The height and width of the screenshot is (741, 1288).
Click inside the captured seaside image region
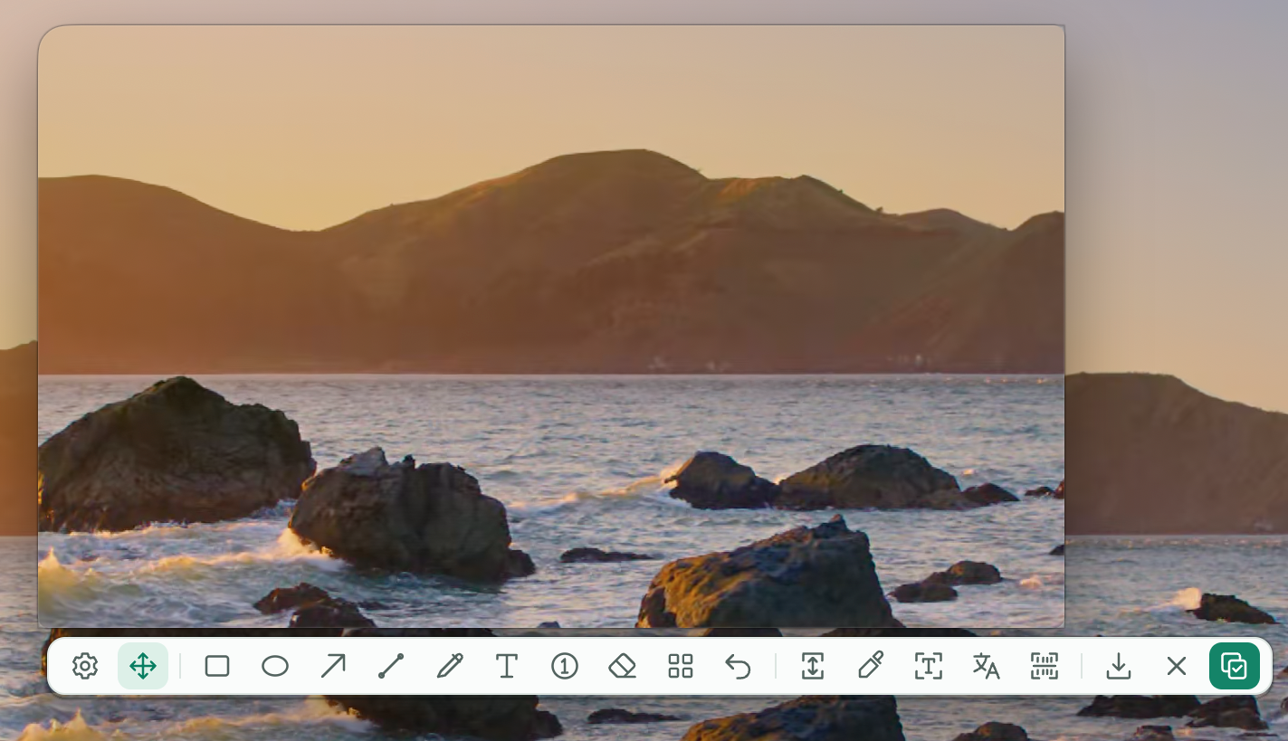551,327
